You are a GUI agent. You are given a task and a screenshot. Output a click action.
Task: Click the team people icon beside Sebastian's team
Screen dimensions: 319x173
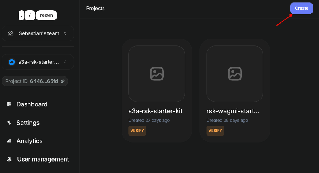pyautogui.click(x=11, y=33)
